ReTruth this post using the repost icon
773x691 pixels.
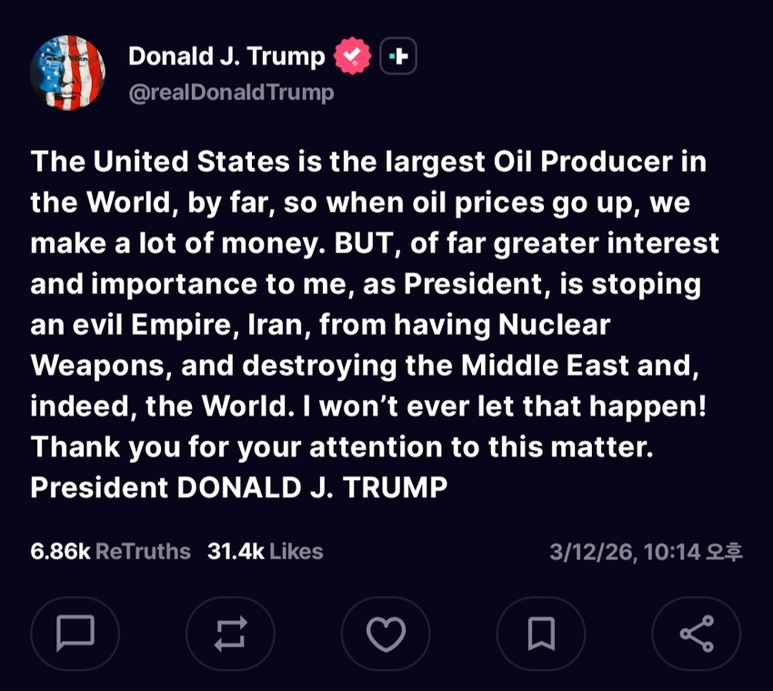click(230, 634)
